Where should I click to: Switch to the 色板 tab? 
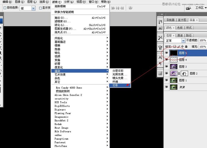click(x=180, y=28)
